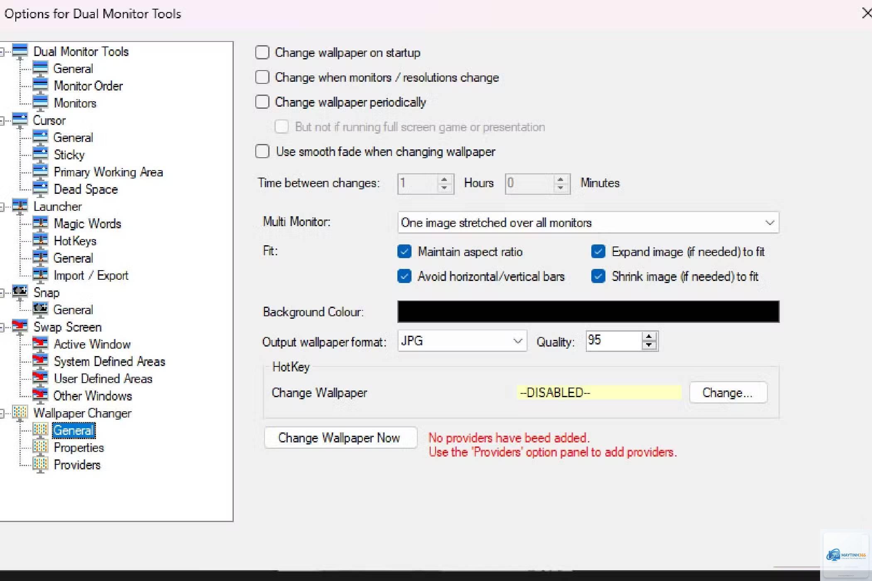This screenshot has height=581, width=872.
Task: Click icon beside General under Launcher
Action: click(x=40, y=258)
